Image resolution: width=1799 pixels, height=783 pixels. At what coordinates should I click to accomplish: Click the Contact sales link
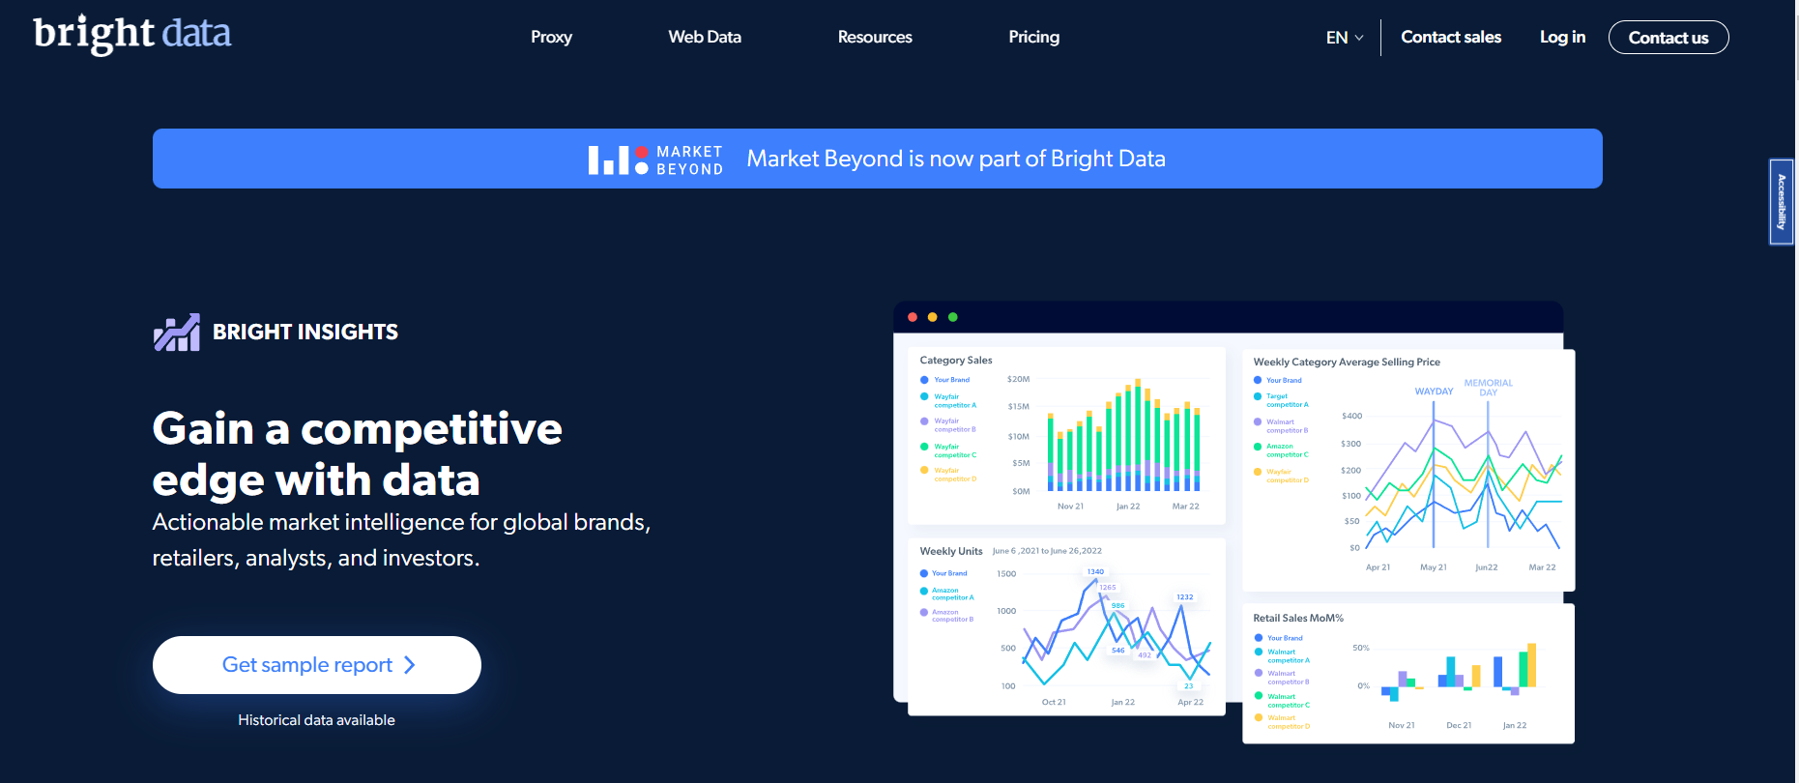coord(1451,37)
